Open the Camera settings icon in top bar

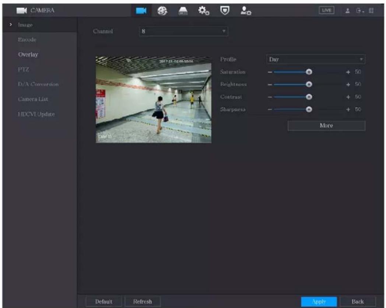[141, 11]
